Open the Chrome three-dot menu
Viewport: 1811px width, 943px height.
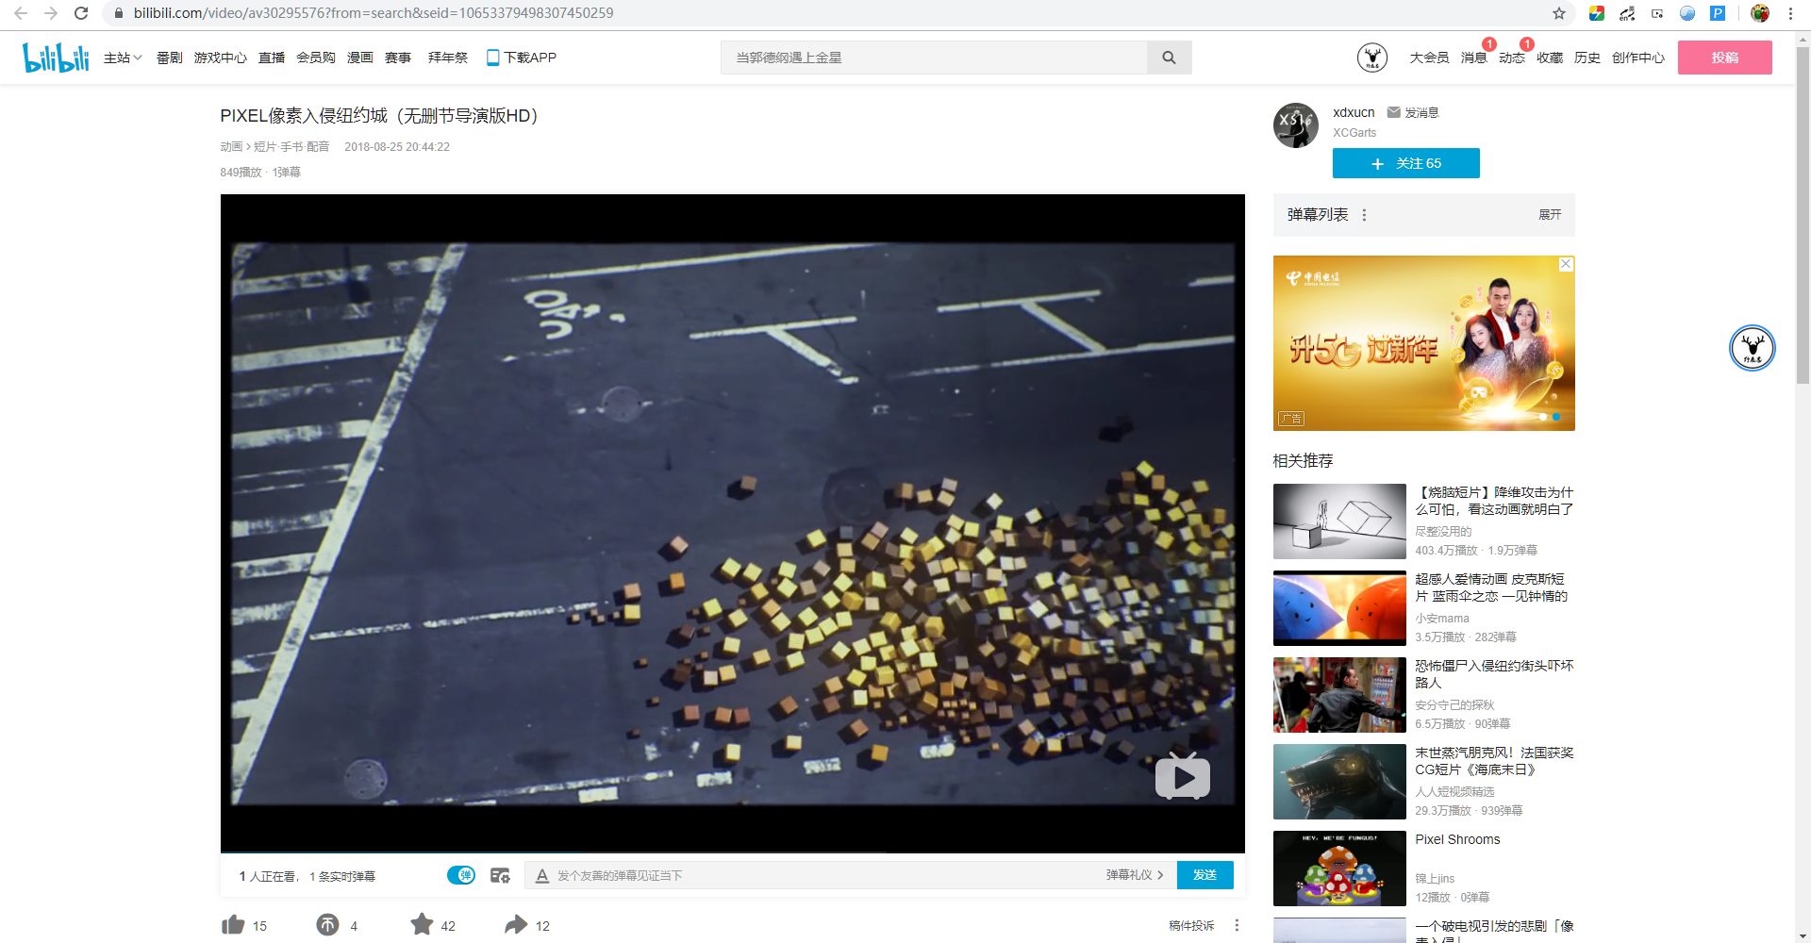(x=1790, y=13)
